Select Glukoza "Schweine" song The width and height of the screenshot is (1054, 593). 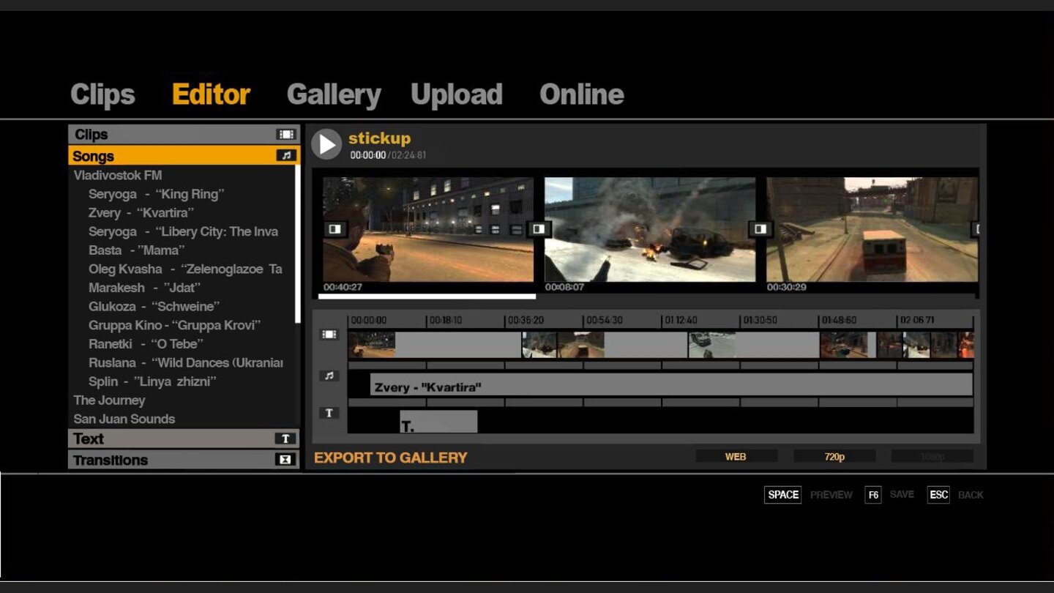tap(154, 306)
